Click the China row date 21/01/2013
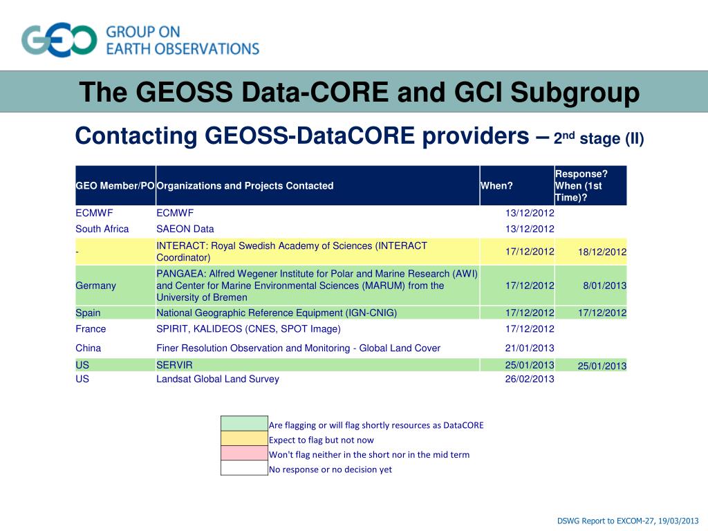 pos(530,348)
